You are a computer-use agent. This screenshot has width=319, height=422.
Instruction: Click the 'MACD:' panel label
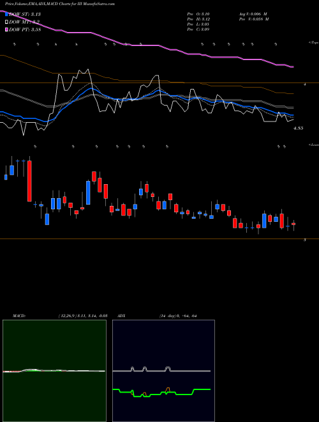(x=19, y=316)
